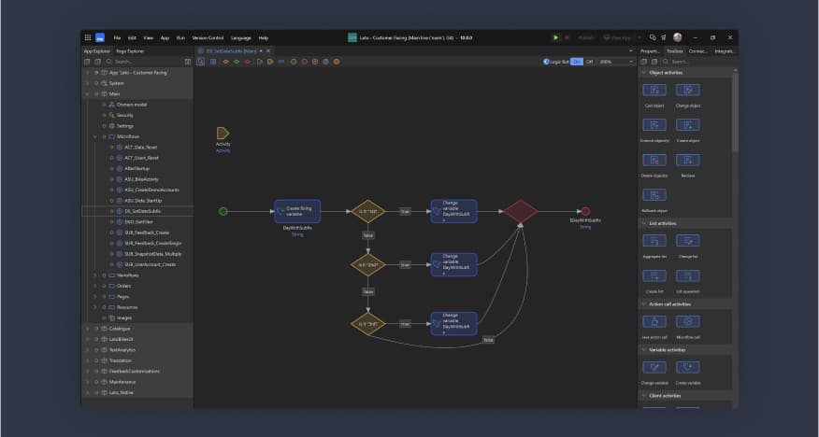Click the App Explorer search field
The width and height of the screenshot is (819, 437).
(140, 62)
